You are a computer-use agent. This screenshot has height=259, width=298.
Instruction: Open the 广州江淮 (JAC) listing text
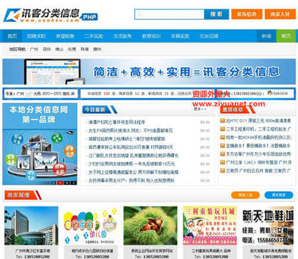[x=259, y=163]
